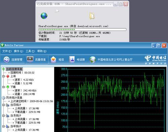Click the traffic speed graph area
This screenshot has width=168, height=132.
[116, 101]
